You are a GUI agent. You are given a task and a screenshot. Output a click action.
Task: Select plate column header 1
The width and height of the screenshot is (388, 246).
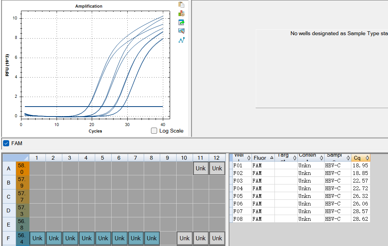(x=37, y=158)
